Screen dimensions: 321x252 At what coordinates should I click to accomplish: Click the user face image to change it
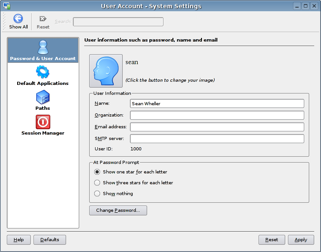point(106,70)
